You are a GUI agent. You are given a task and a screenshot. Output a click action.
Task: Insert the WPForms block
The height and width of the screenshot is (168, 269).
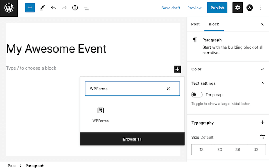pos(100,115)
